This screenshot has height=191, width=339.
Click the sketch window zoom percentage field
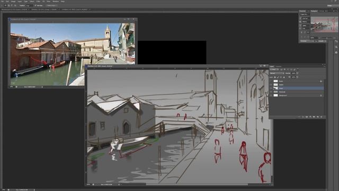[88, 185]
